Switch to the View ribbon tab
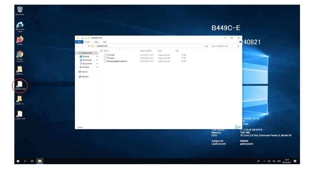The image size is (310, 172). pos(105,42)
